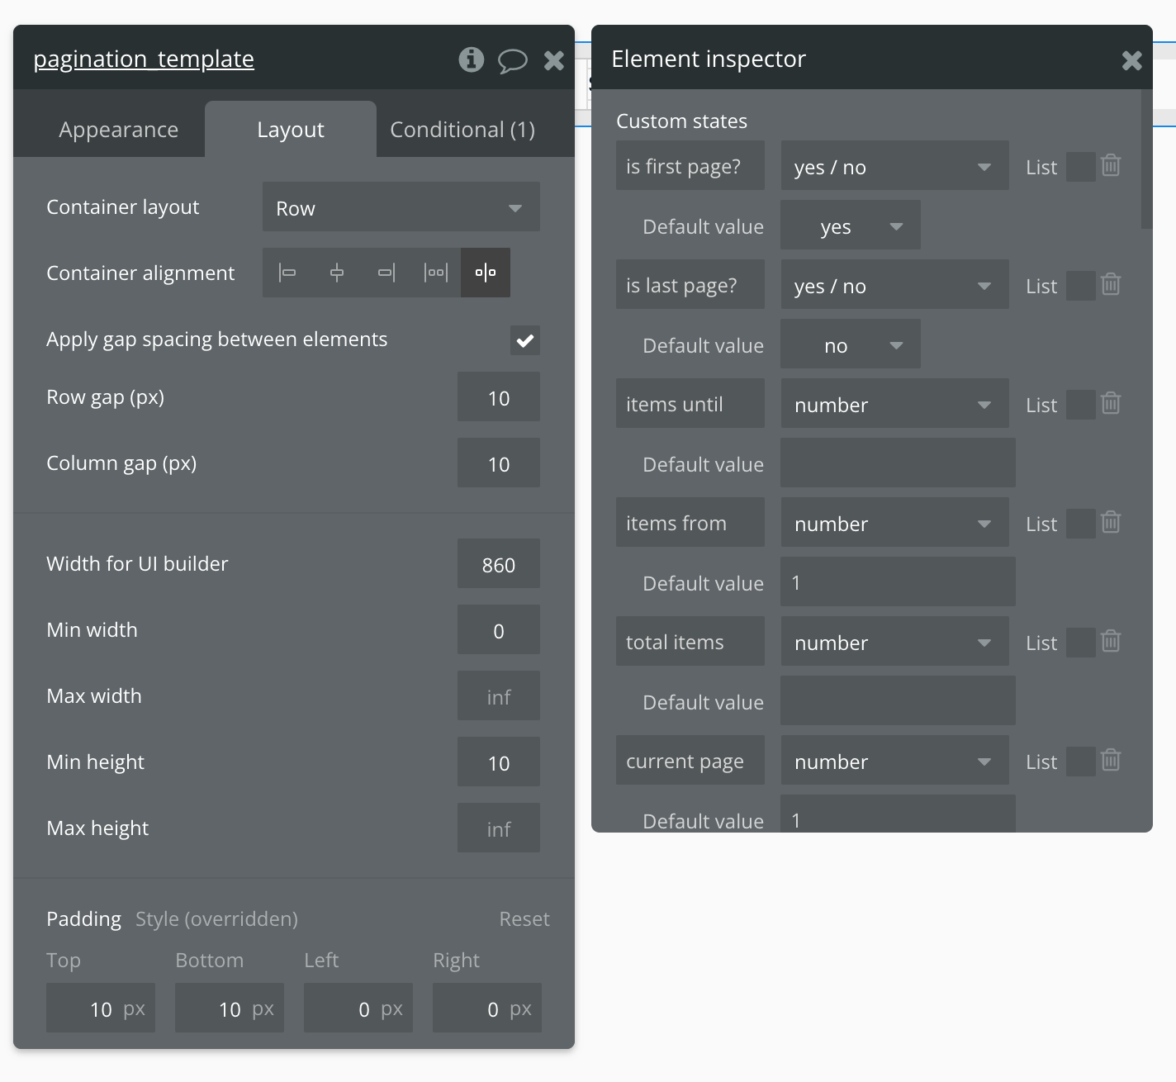Click the Width for UI builder field

point(498,565)
